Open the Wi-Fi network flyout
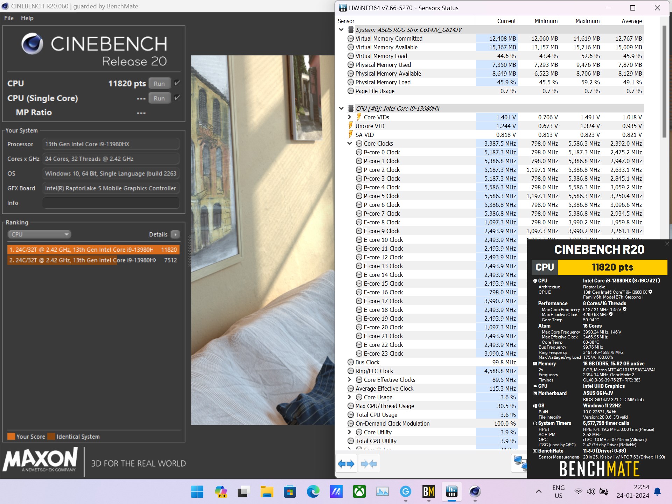Viewport: 672px width, 504px height. click(579, 492)
